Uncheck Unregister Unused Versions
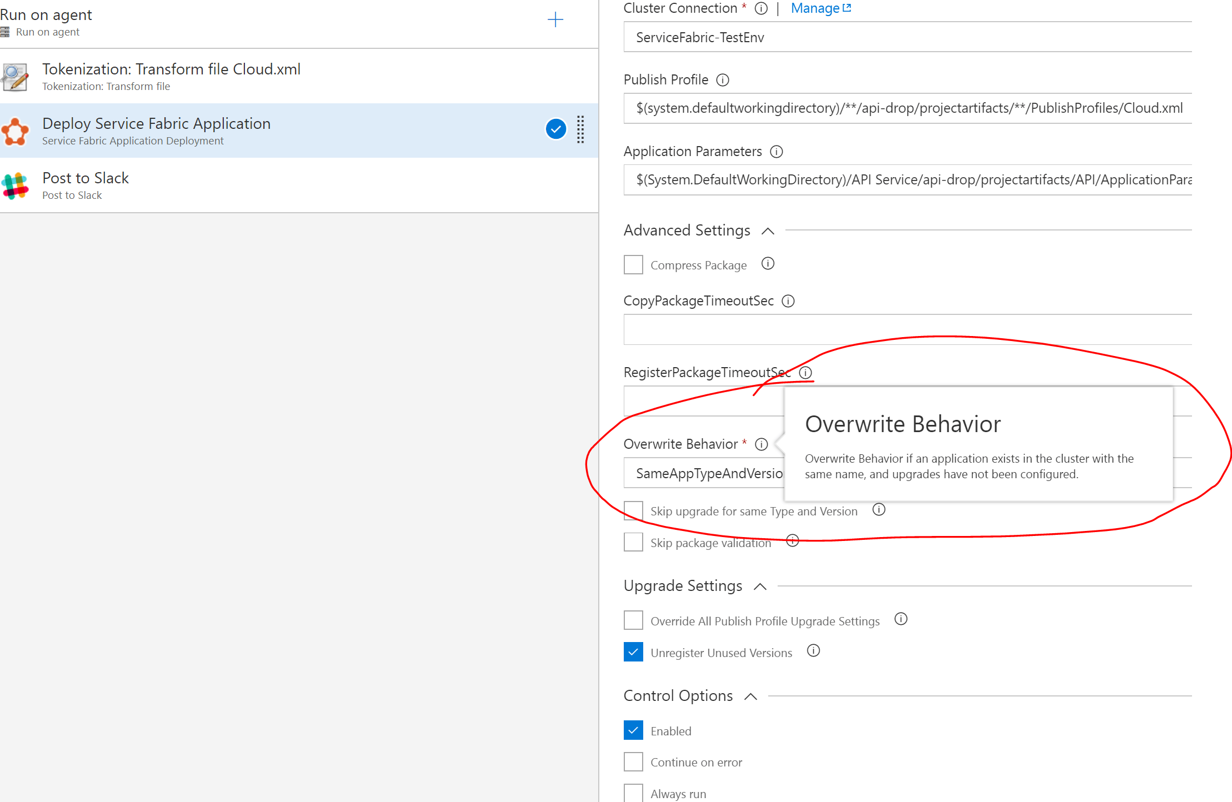This screenshot has height=802, width=1232. 633,651
